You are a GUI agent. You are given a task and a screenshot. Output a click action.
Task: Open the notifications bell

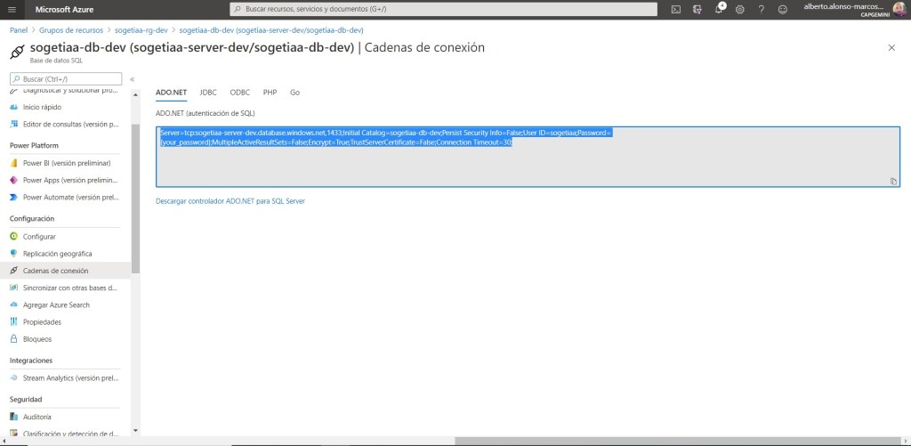coord(719,9)
